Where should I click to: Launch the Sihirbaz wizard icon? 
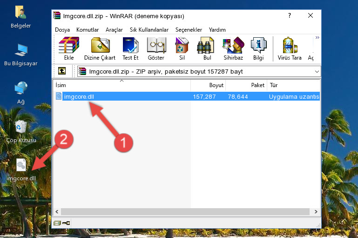point(233,48)
